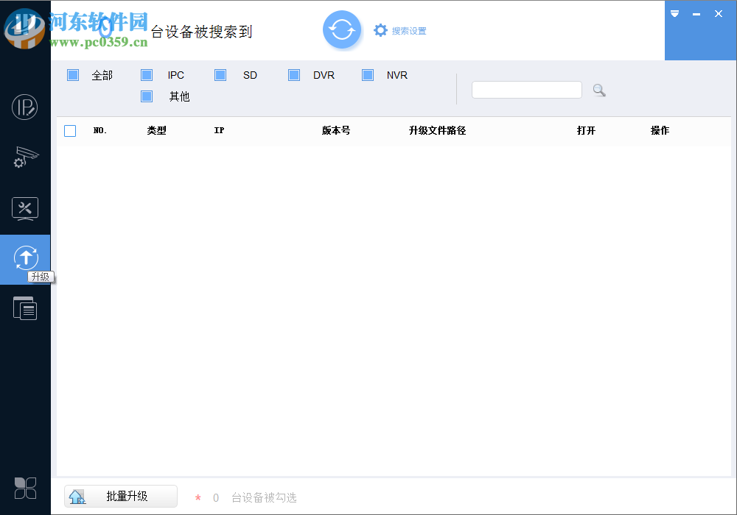Viewport: 737px width, 515px height.
Task: Click inside the device search input box
Action: point(526,89)
